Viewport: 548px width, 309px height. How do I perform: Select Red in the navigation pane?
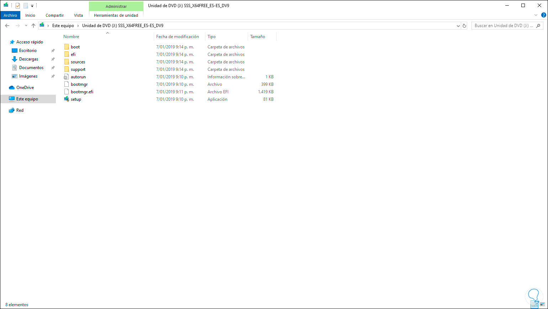[20, 110]
